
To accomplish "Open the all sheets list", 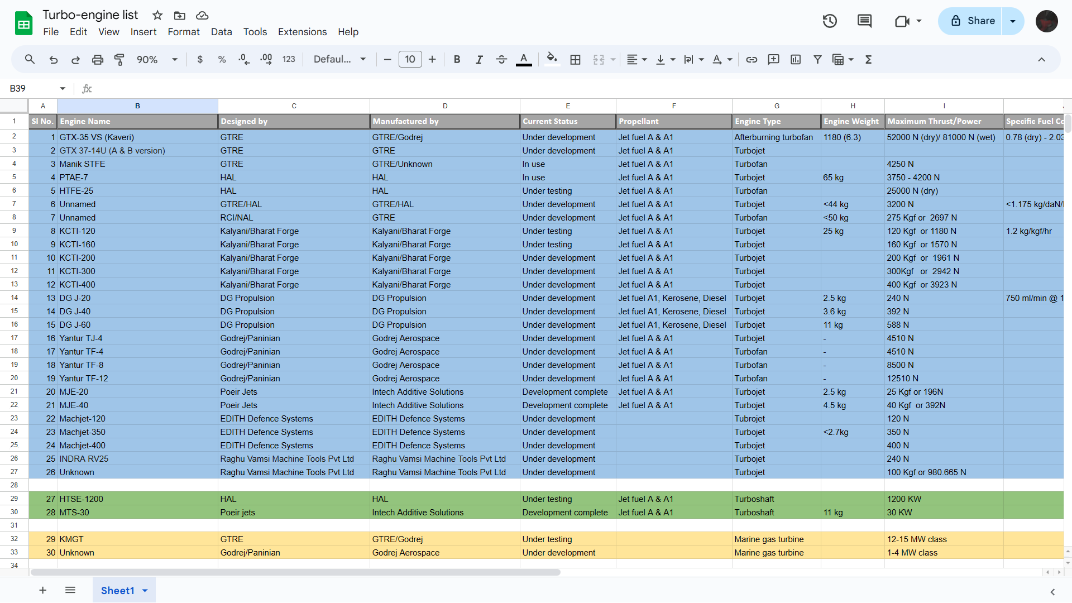I will pyautogui.click(x=70, y=590).
